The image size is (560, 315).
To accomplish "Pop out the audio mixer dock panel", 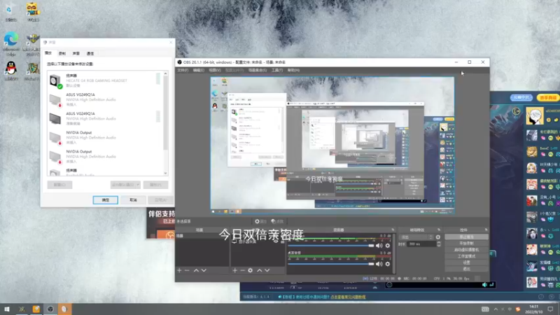I will [393, 230].
